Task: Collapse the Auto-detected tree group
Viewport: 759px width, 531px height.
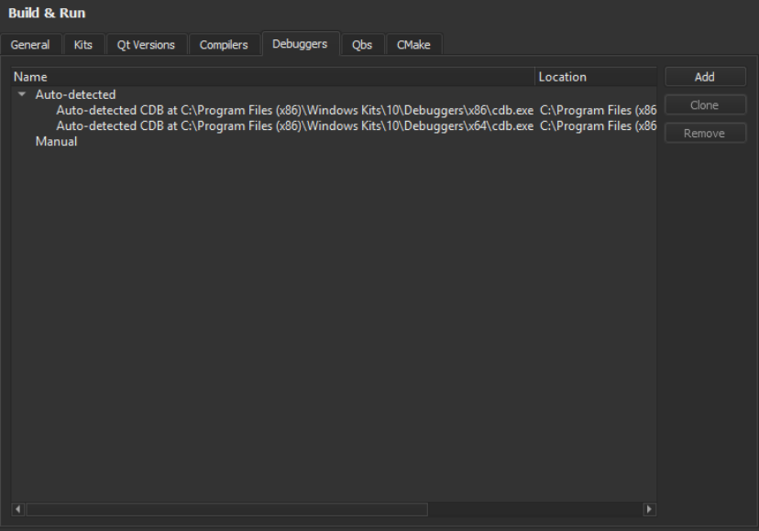Action: (22, 94)
